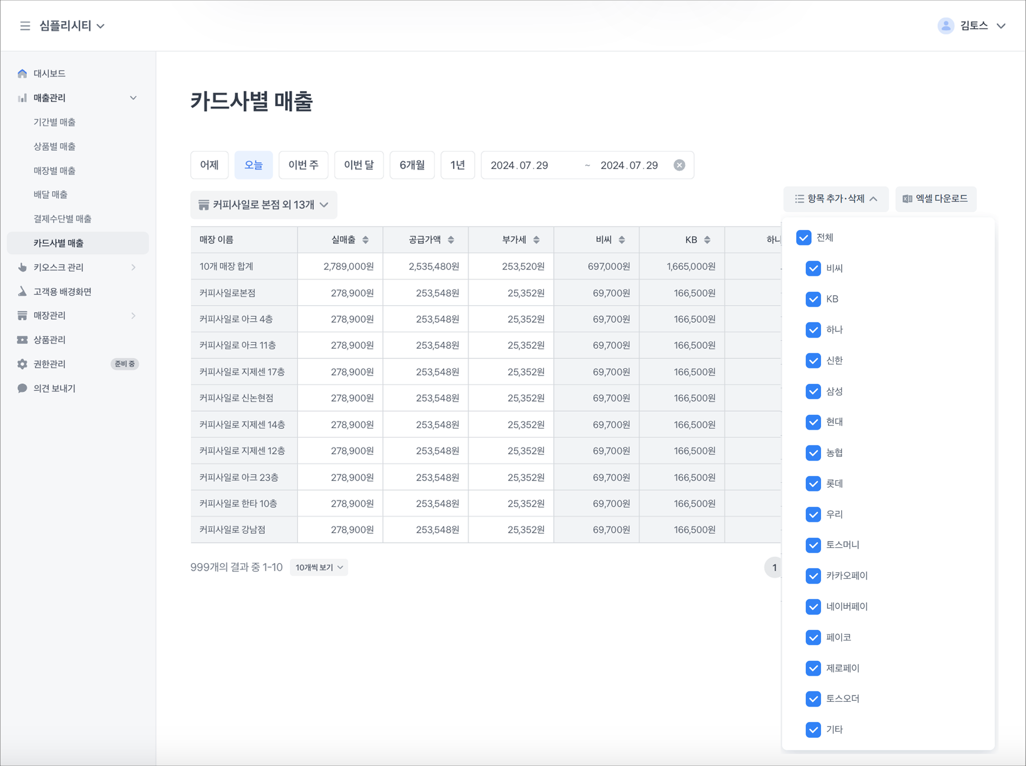Click the 권한관리 gear icon

(22, 364)
